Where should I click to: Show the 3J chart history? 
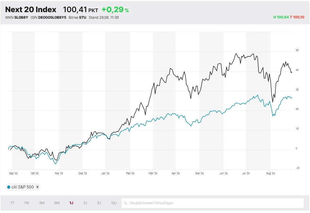tap(85, 203)
